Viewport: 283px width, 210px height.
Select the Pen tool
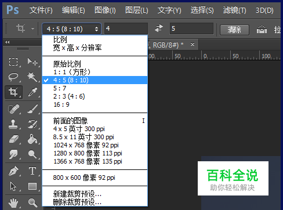[13, 171]
